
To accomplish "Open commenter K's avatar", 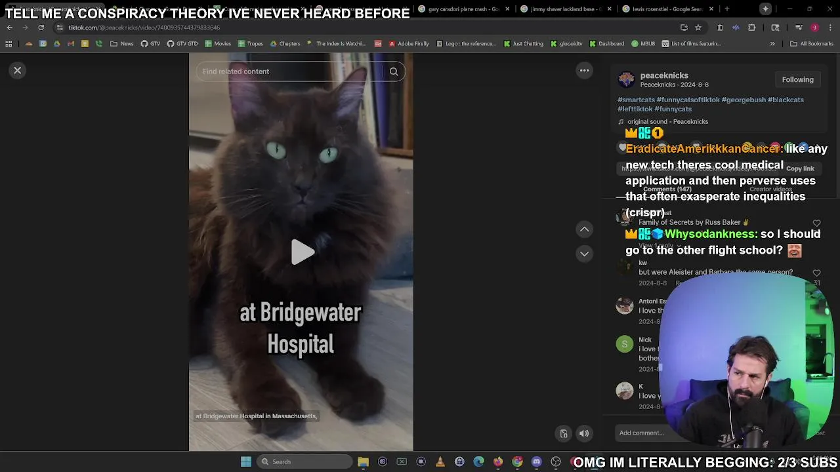I will [x=625, y=390].
